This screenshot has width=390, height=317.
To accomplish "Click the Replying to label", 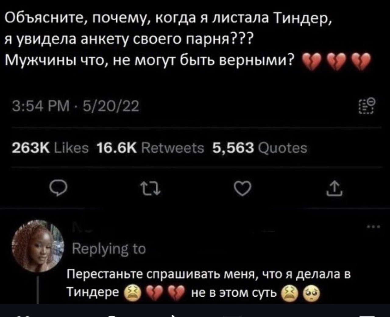I will click(109, 249).
